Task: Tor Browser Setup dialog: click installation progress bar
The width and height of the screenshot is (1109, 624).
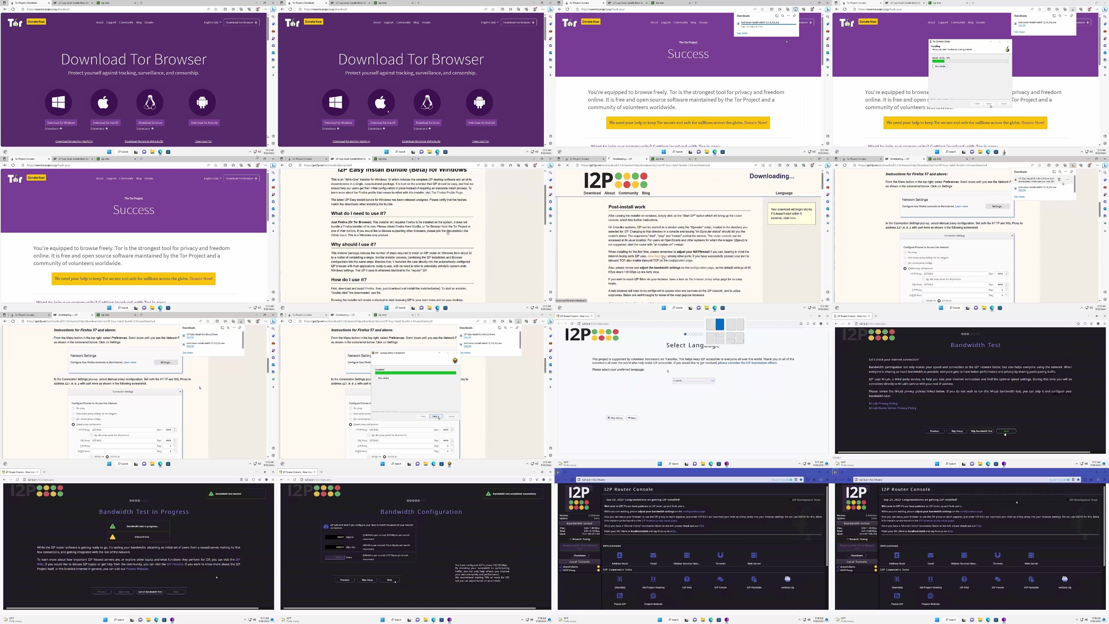Action: 970,61
